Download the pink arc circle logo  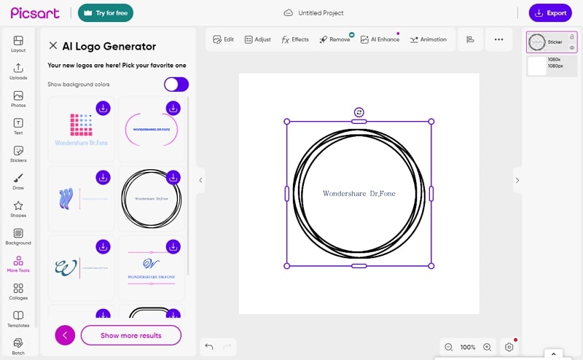tap(173, 109)
